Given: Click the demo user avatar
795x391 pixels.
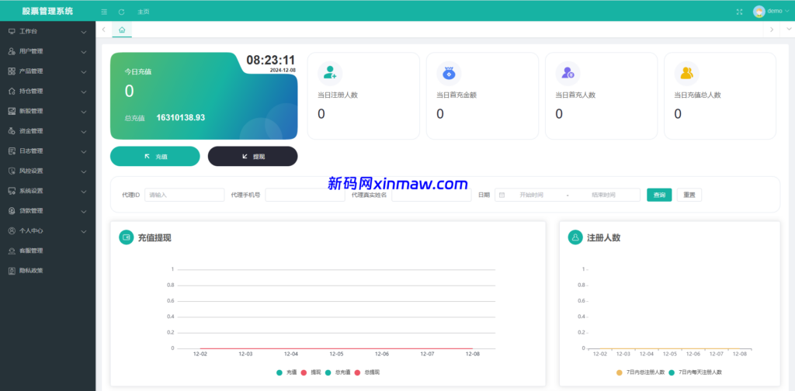Looking at the screenshot, I should click(759, 12).
